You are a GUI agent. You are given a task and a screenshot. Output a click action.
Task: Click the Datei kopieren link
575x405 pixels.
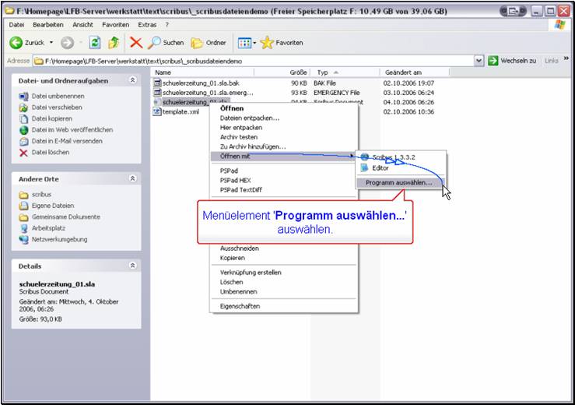pos(51,118)
